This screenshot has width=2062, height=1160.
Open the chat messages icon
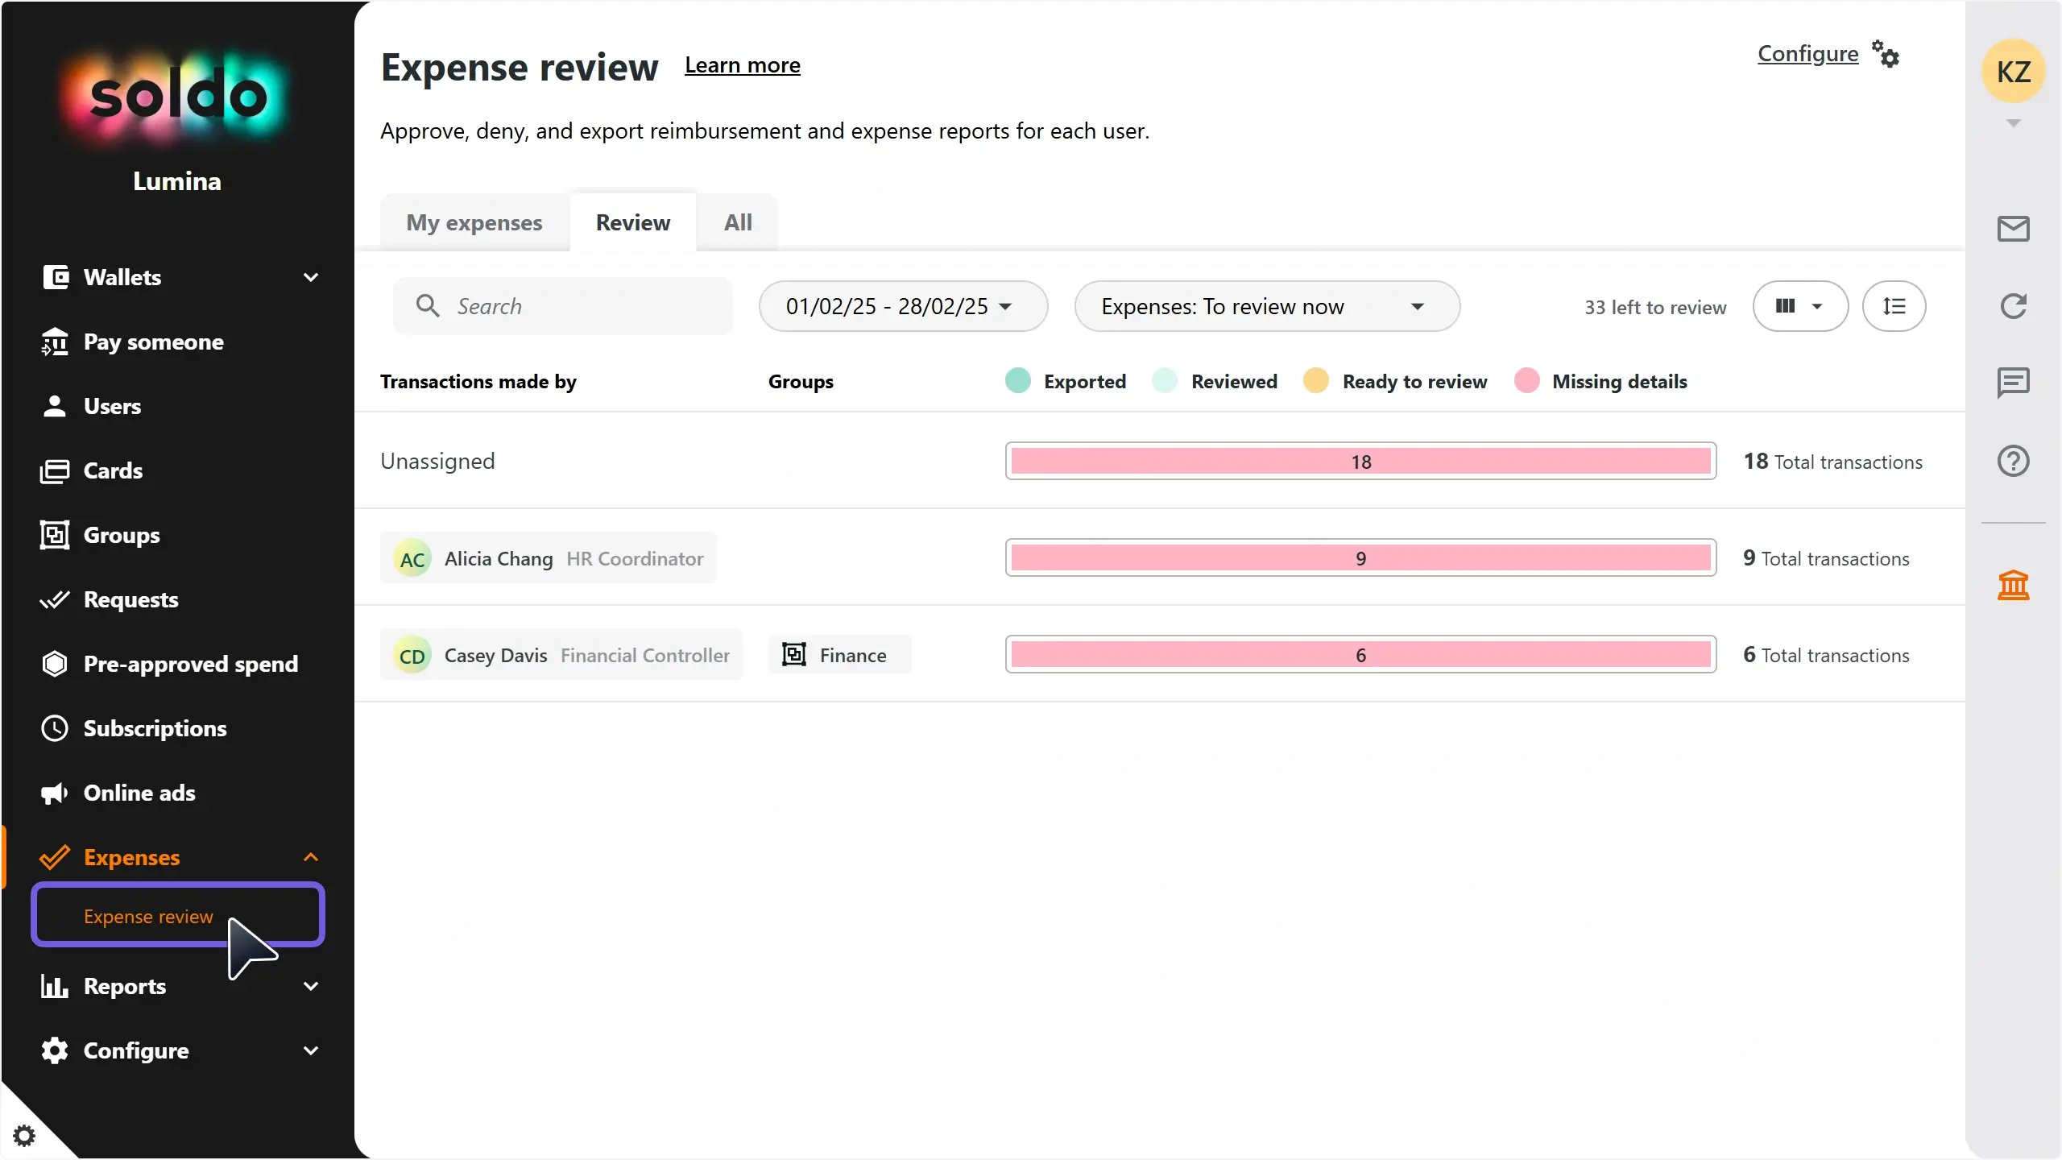2013,383
